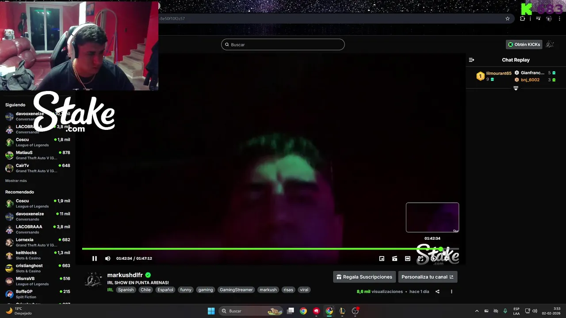Click the Personaliza tu canal button
This screenshot has height=318, width=566.
428,277
